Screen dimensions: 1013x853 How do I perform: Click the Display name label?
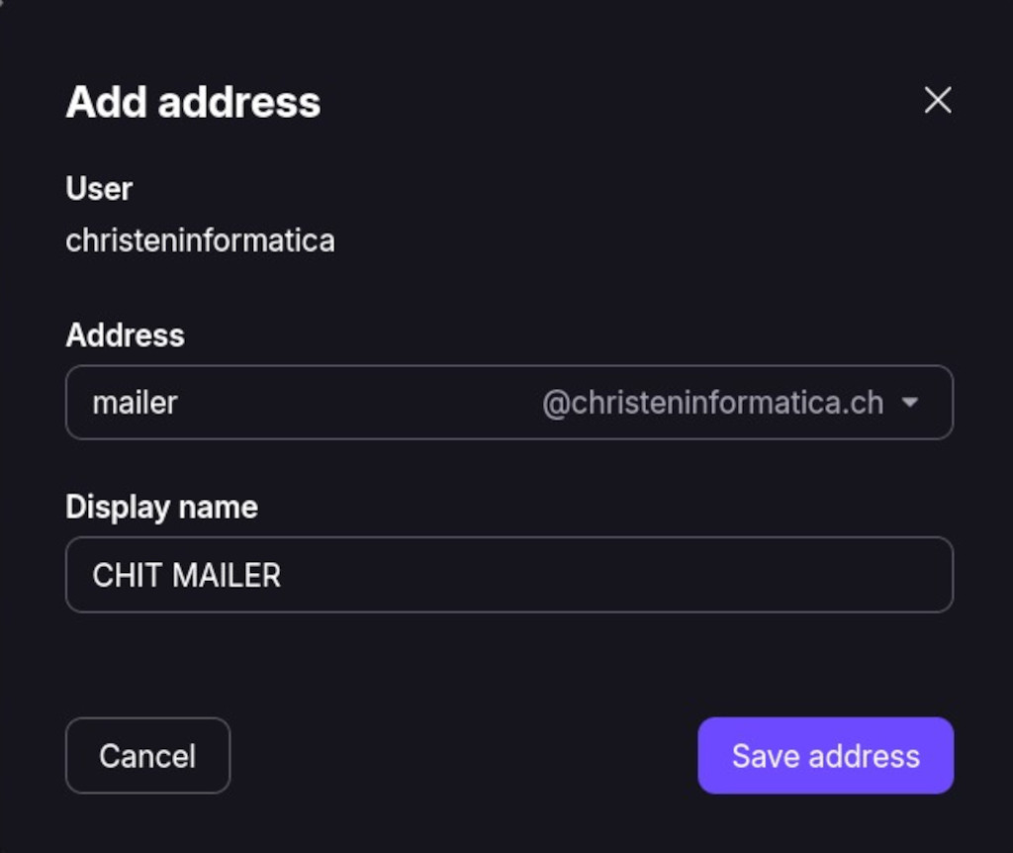click(160, 507)
